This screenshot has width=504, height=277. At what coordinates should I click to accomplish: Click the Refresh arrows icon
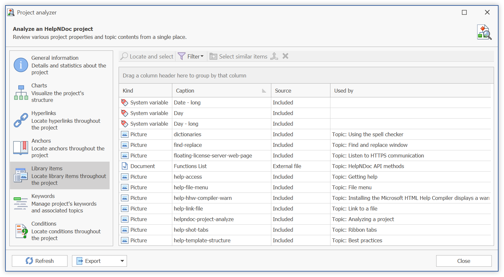pos(29,261)
